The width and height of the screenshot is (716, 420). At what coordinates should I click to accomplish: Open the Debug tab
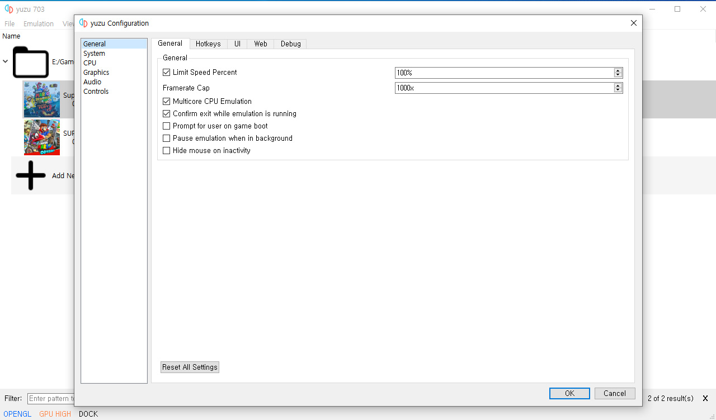pos(290,44)
